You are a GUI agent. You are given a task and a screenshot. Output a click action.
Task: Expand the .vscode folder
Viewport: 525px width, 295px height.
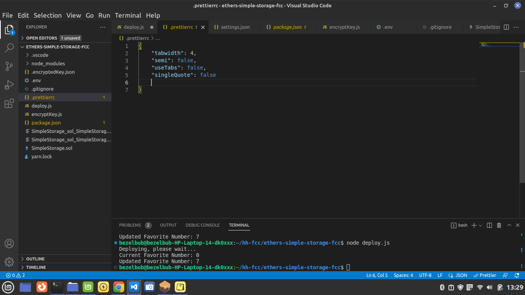[65, 55]
